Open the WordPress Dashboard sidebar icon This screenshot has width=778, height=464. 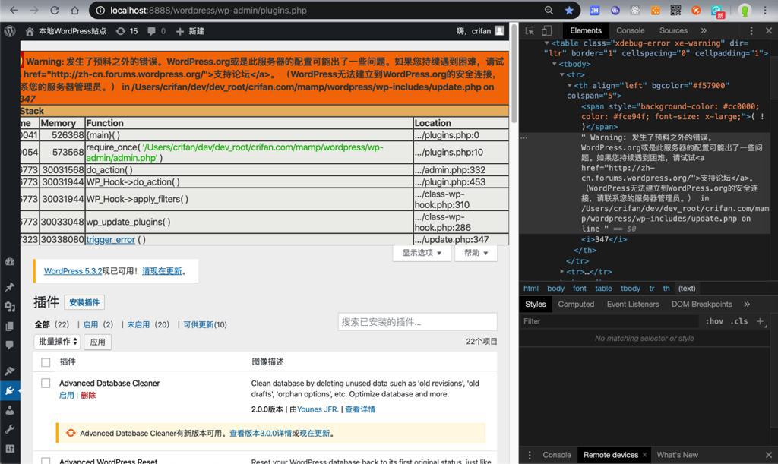click(x=10, y=262)
